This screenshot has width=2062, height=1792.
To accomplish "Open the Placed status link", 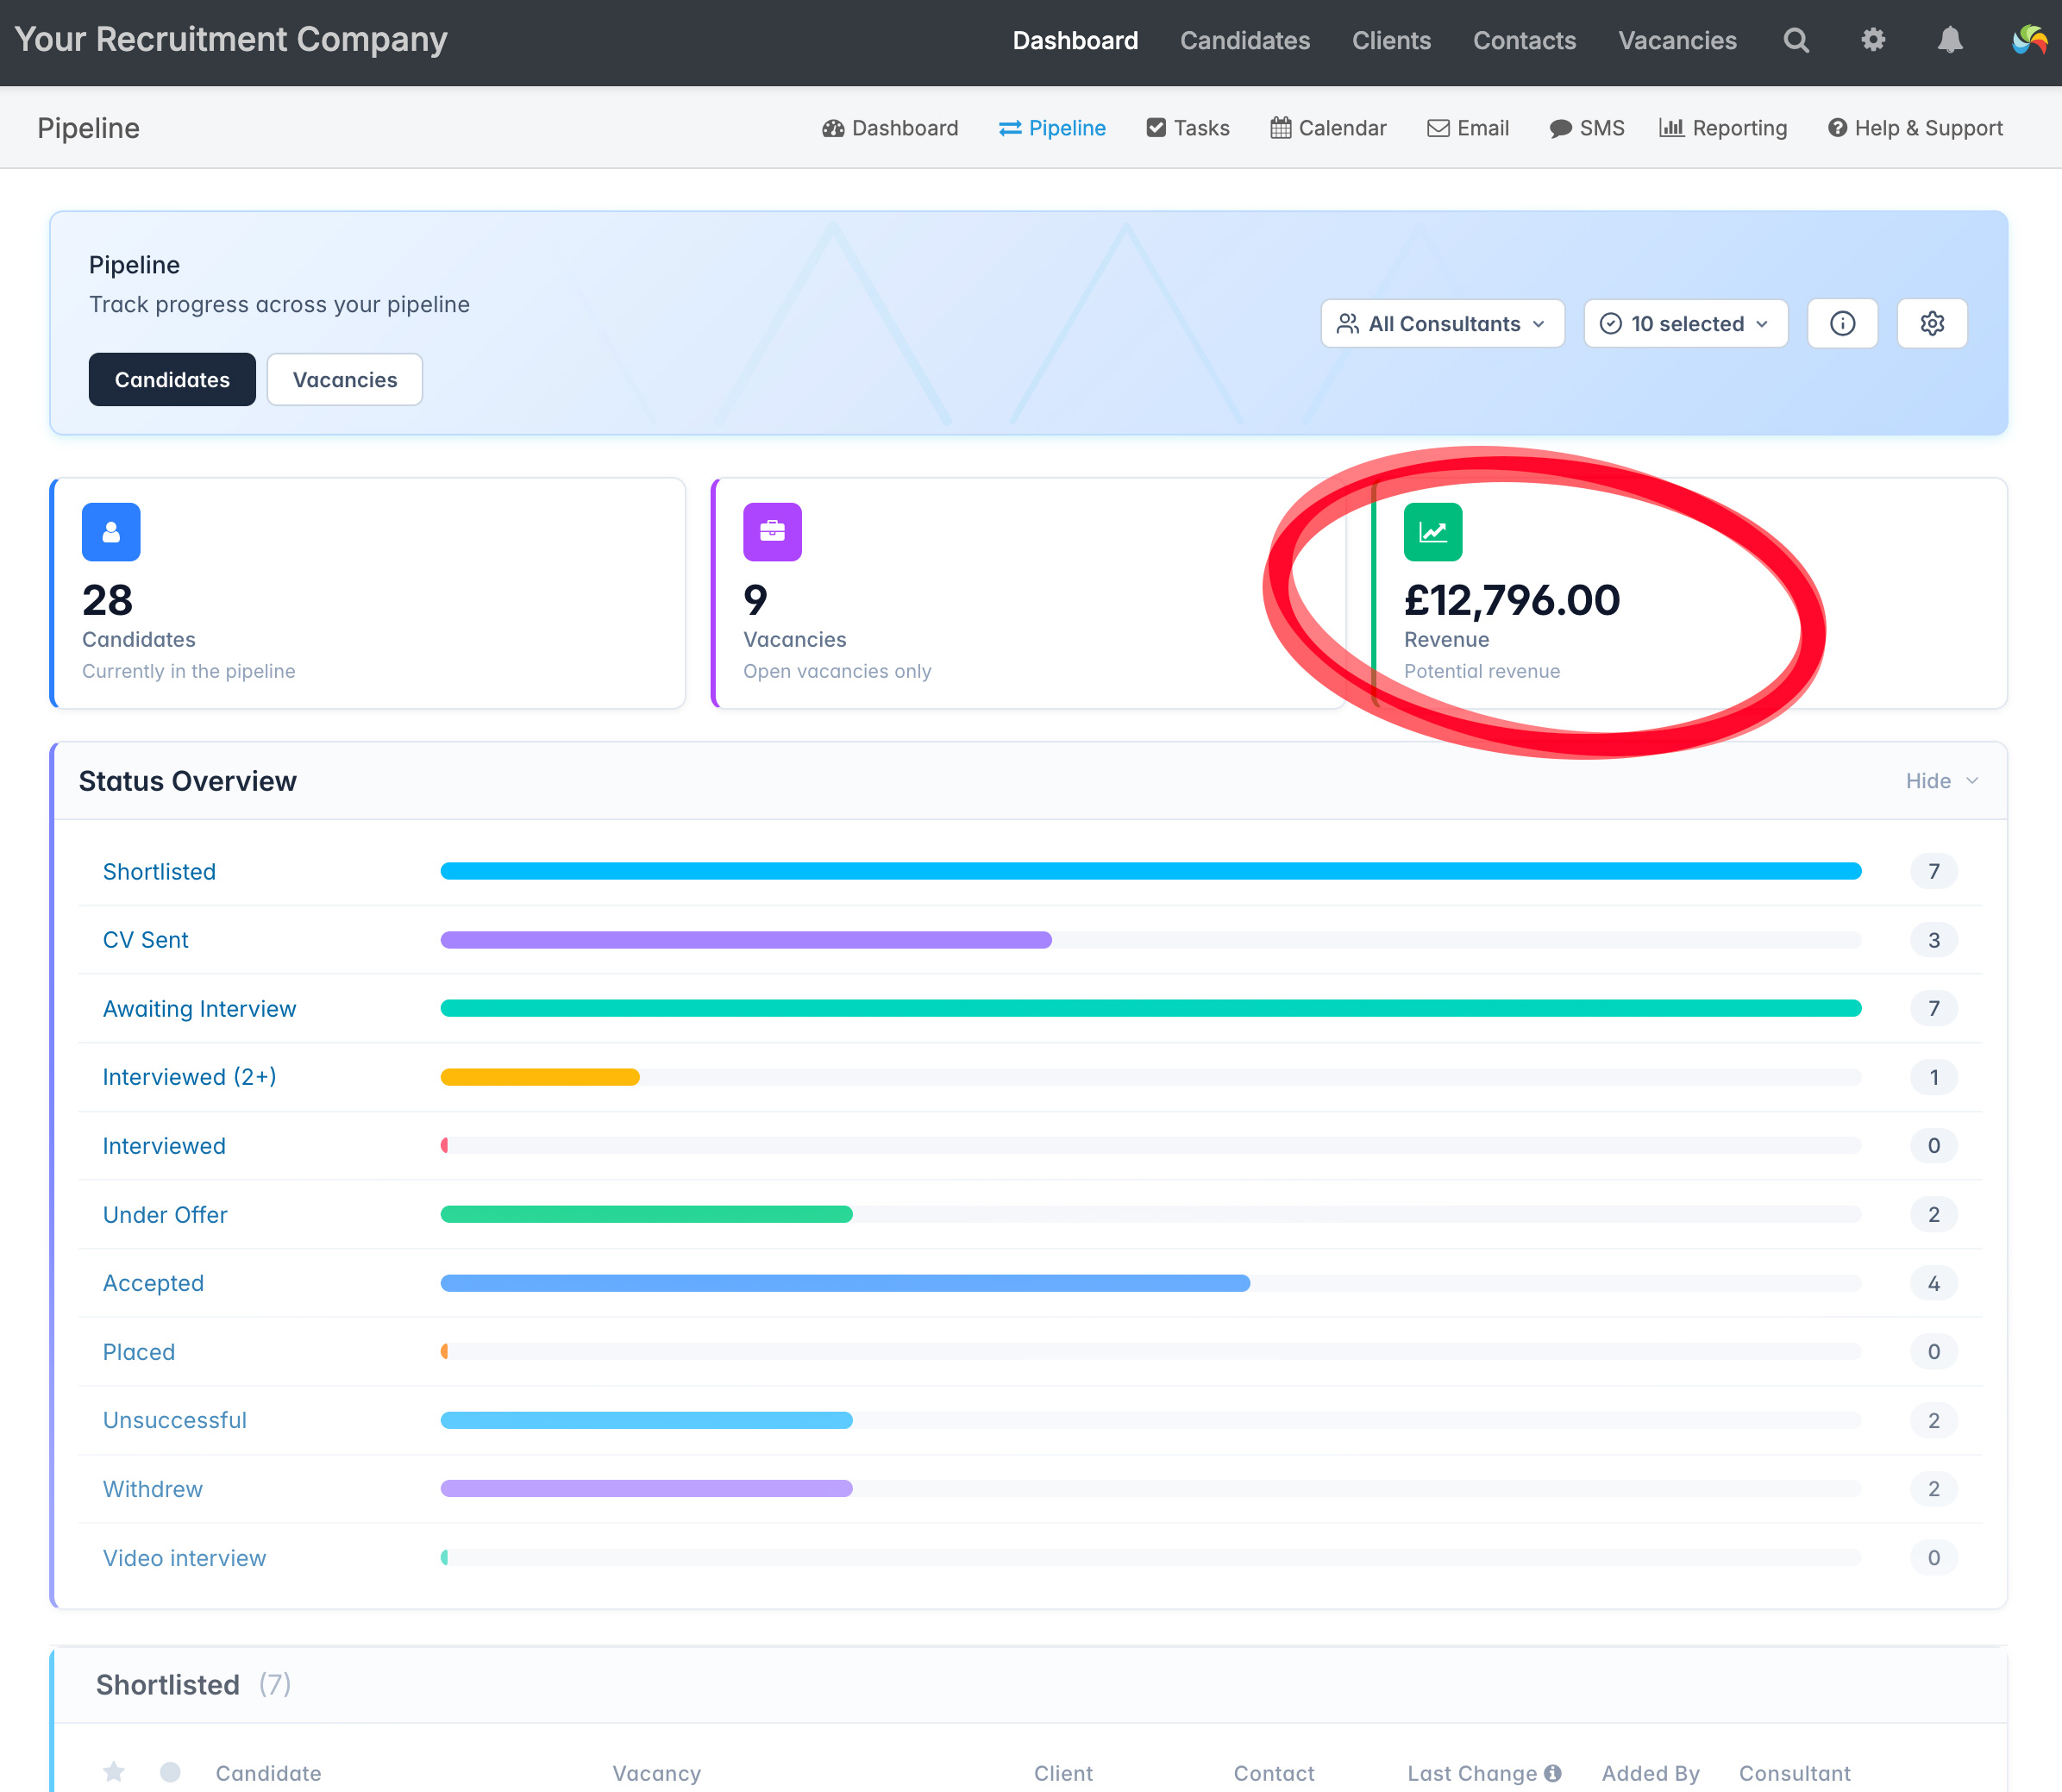I will pyautogui.click(x=139, y=1352).
